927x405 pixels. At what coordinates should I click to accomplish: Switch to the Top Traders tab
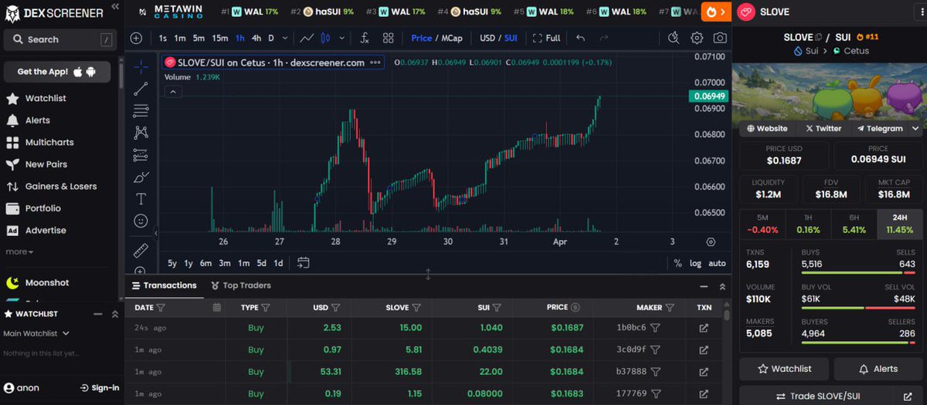(x=240, y=285)
